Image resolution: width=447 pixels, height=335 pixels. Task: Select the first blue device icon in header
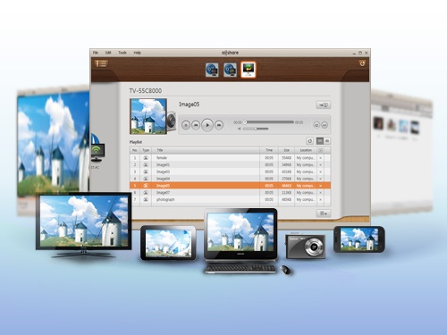coord(212,70)
